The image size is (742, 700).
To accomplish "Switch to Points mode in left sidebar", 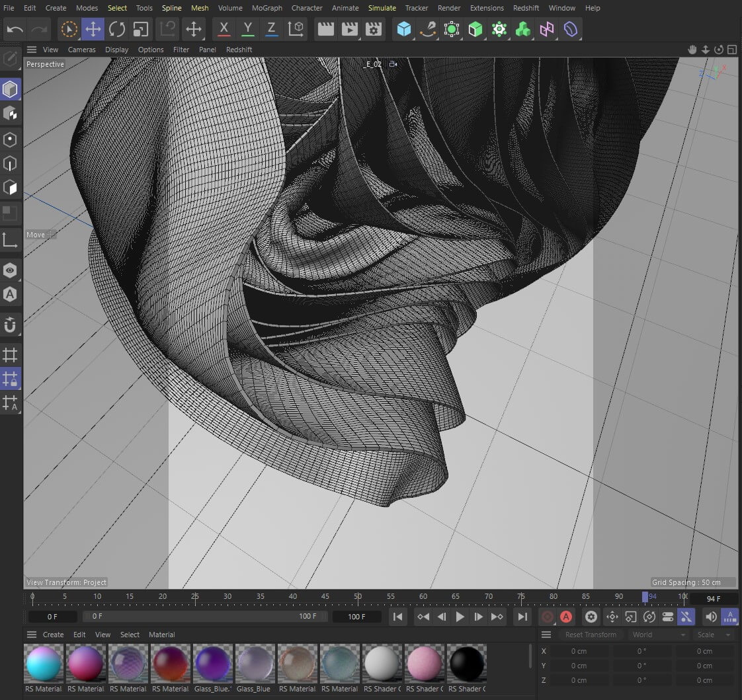I will coord(11,139).
